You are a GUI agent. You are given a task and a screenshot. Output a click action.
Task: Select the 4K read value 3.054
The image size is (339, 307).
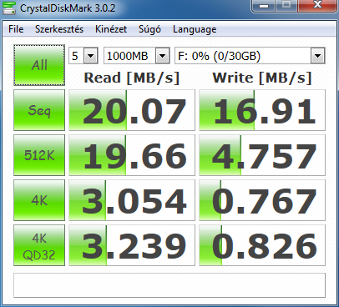(132, 200)
